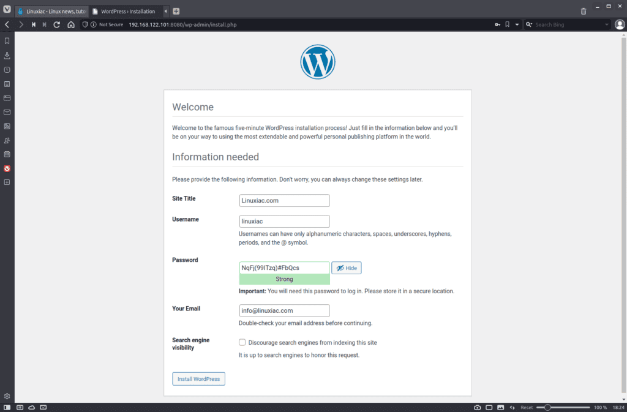Viewport: 627px width, 412px height.
Task: Click the Username input field
Action: click(x=284, y=222)
